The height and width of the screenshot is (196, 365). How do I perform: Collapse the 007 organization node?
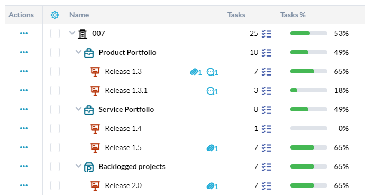point(72,33)
